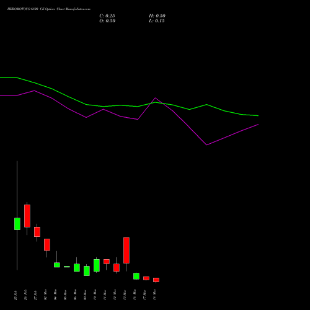Click the high price value H: 0.50

(x=157, y=16)
